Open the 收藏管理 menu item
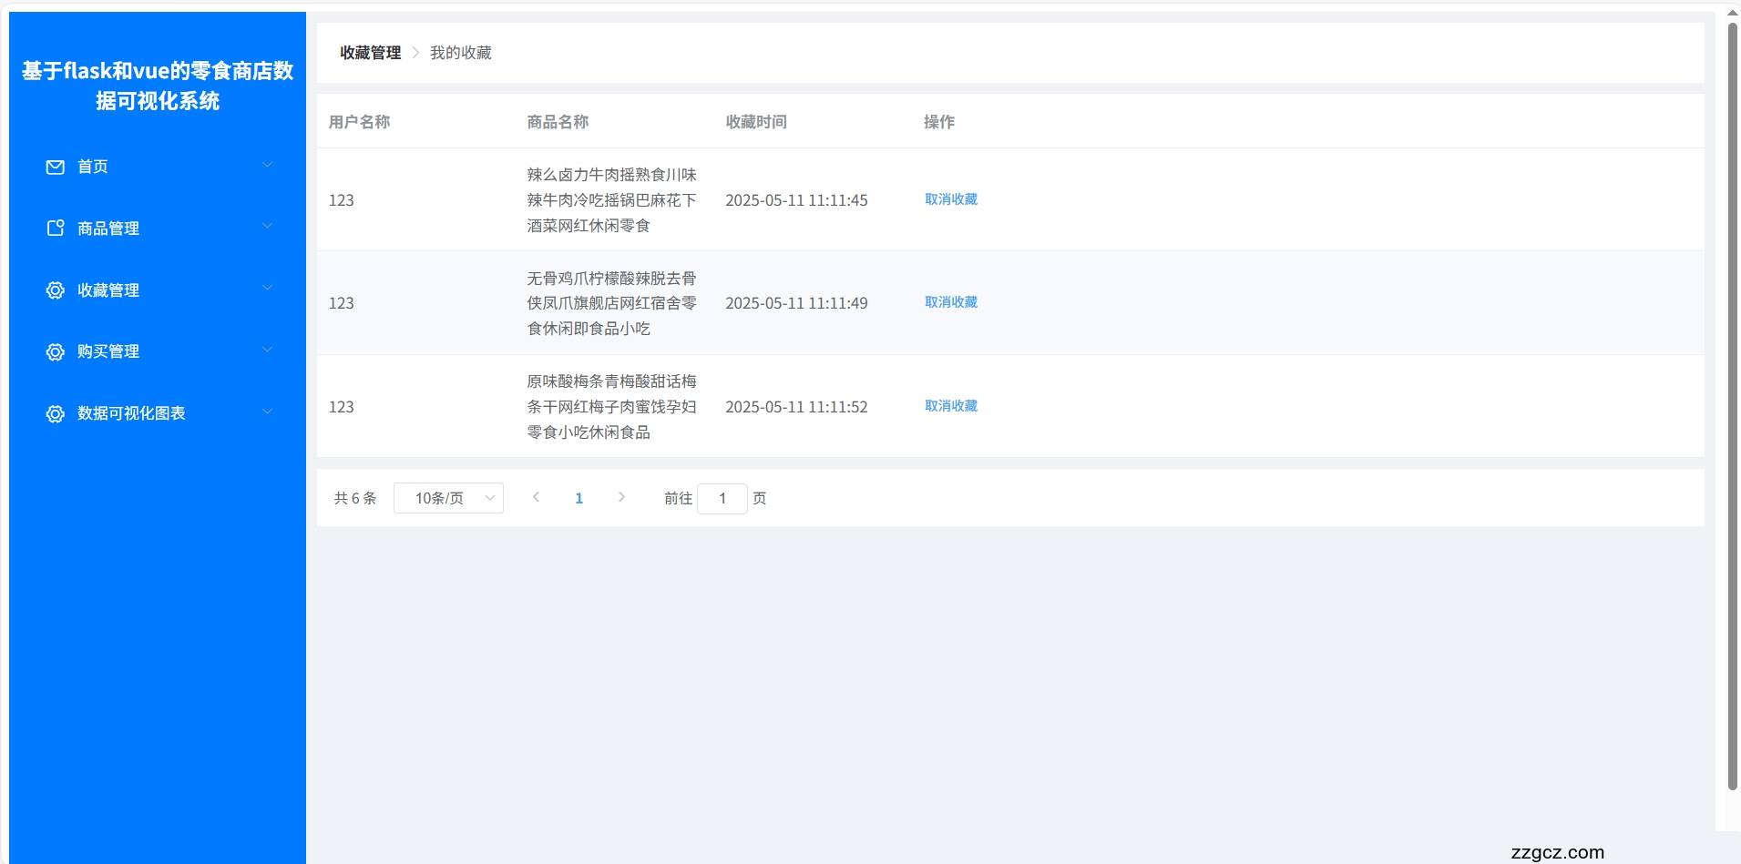The width and height of the screenshot is (1741, 864). [x=108, y=290]
